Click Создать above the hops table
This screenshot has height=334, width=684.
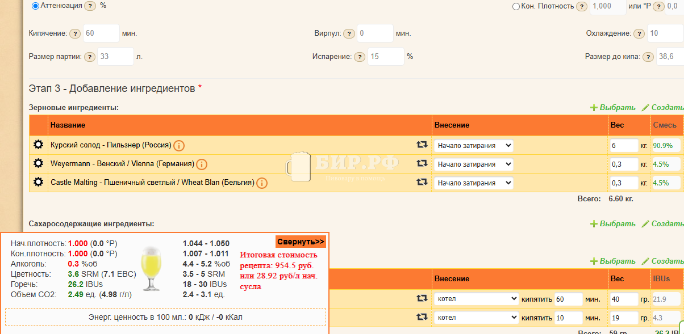click(x=662, y=261)
